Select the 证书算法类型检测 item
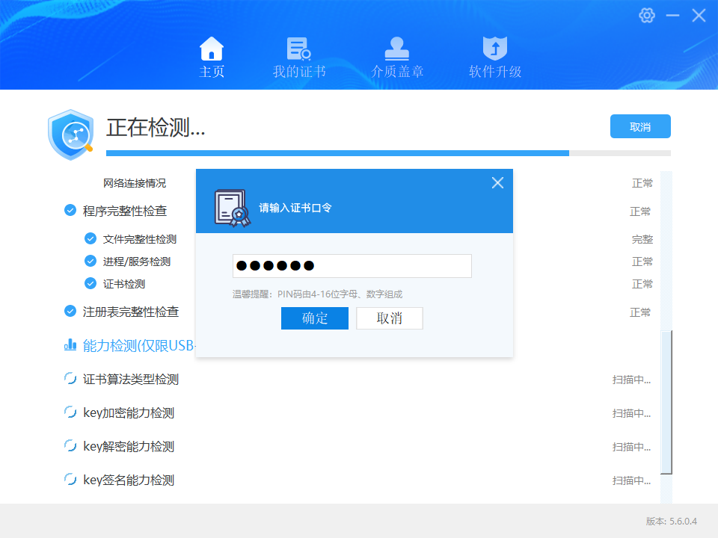 click(x=130, y=380)
